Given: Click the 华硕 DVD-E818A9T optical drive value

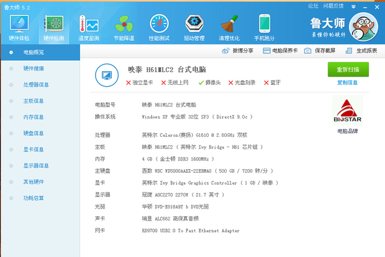Looking at the screenshot, I should pos(175,207).
